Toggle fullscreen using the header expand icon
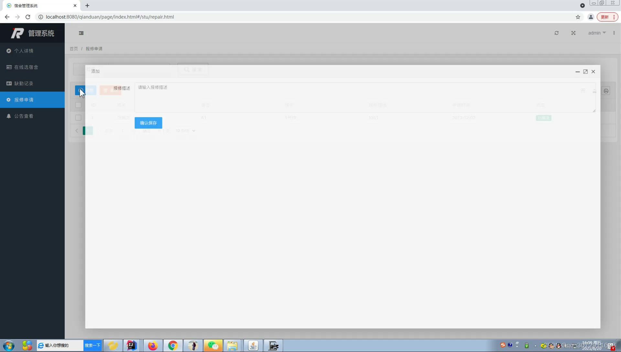Screen dimensions: 621x352 pyautogui.click(x=573, y=33)
